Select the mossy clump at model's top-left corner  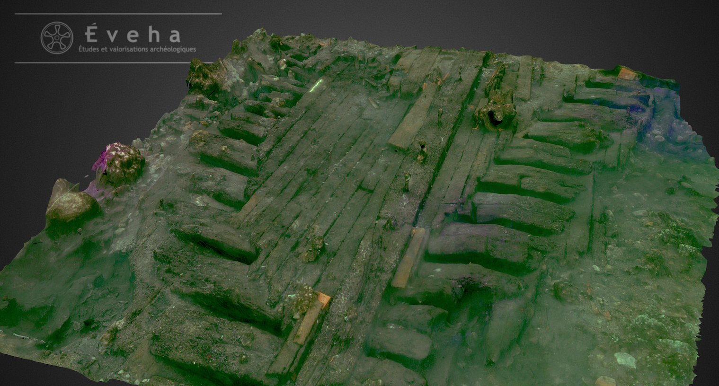tap(204, 76)
